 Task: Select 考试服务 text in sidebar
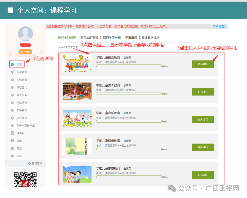pos(22,103)
